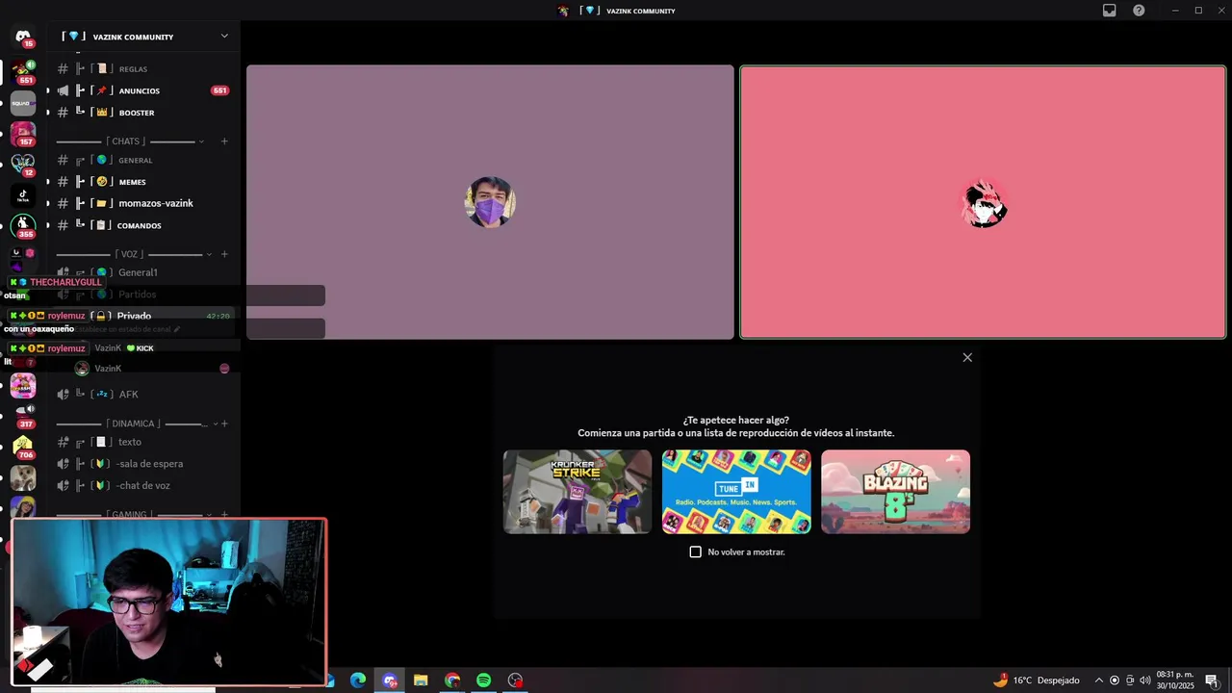
Task: Click the 551 unread badge on ANUNCIOS
Action: [220, 90]
